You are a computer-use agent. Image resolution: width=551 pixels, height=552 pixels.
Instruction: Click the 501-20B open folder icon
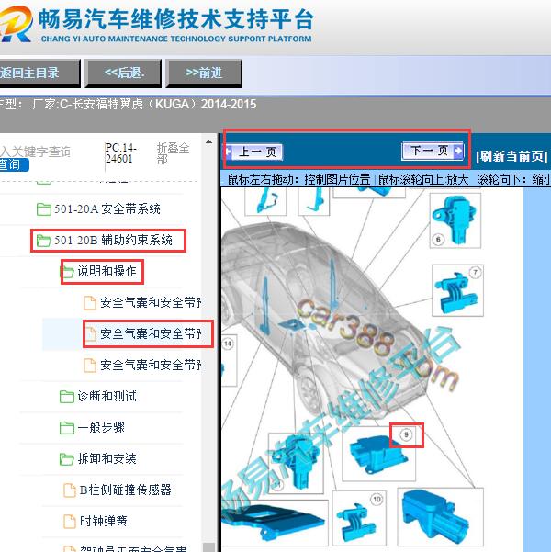pyautogui.click(x=44, y=241)
